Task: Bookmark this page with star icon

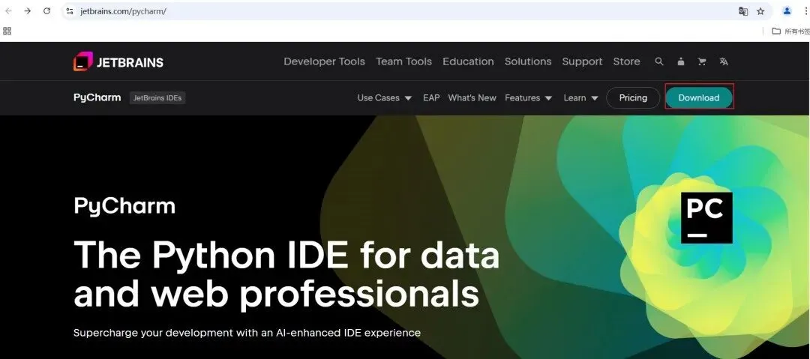Action: [x=760, y=10]
